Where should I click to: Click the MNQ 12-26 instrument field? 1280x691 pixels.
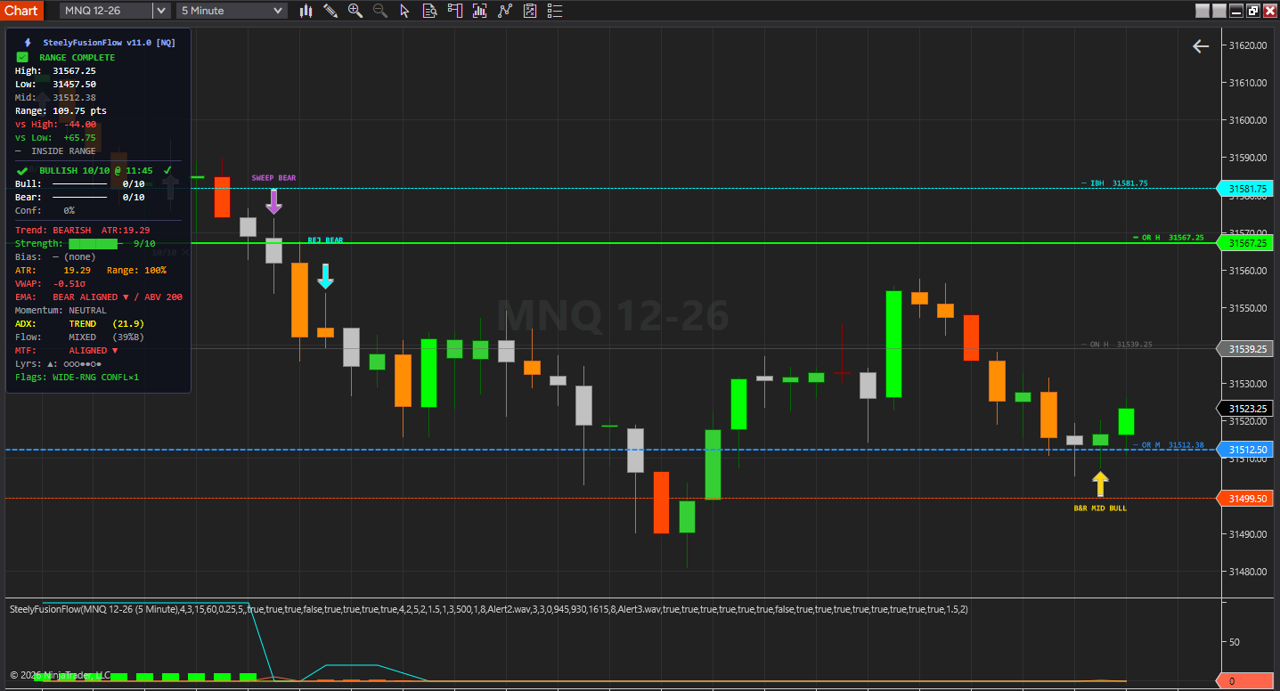[107, 11]
